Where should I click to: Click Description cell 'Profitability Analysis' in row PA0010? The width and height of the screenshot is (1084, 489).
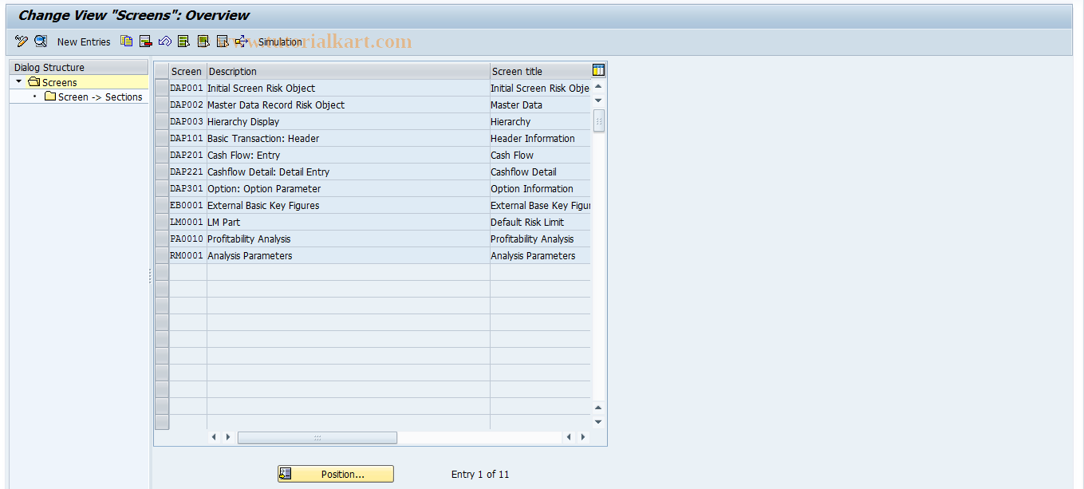tap(348, 239)
